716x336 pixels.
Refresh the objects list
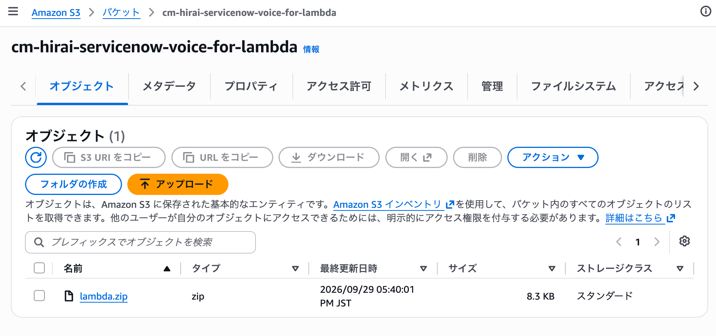[36, 157]
